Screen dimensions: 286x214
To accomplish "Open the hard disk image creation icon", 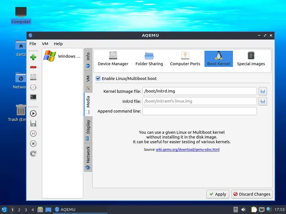I will click(33, 77).
